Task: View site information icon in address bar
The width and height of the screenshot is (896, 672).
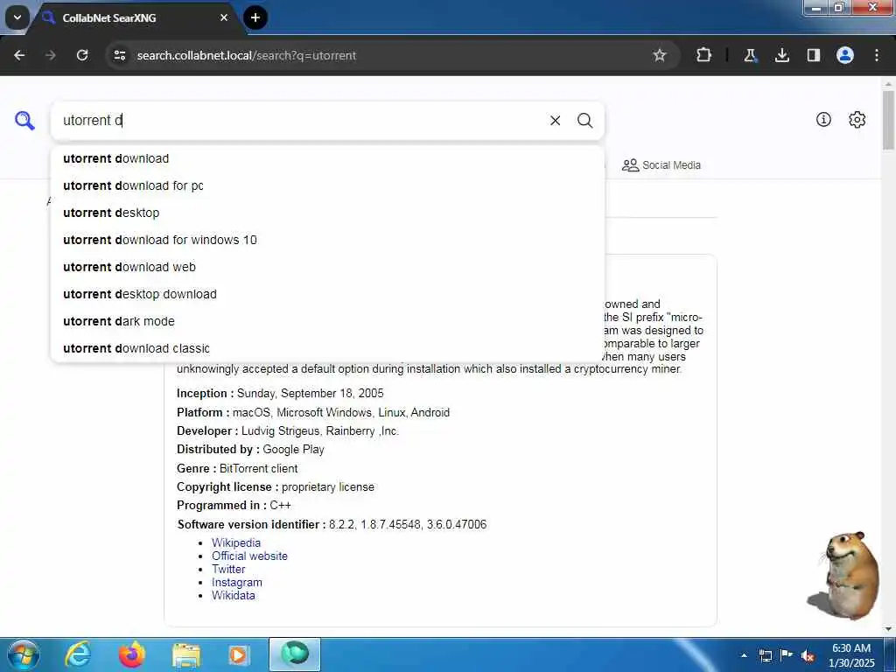Action: coord(119,55)
